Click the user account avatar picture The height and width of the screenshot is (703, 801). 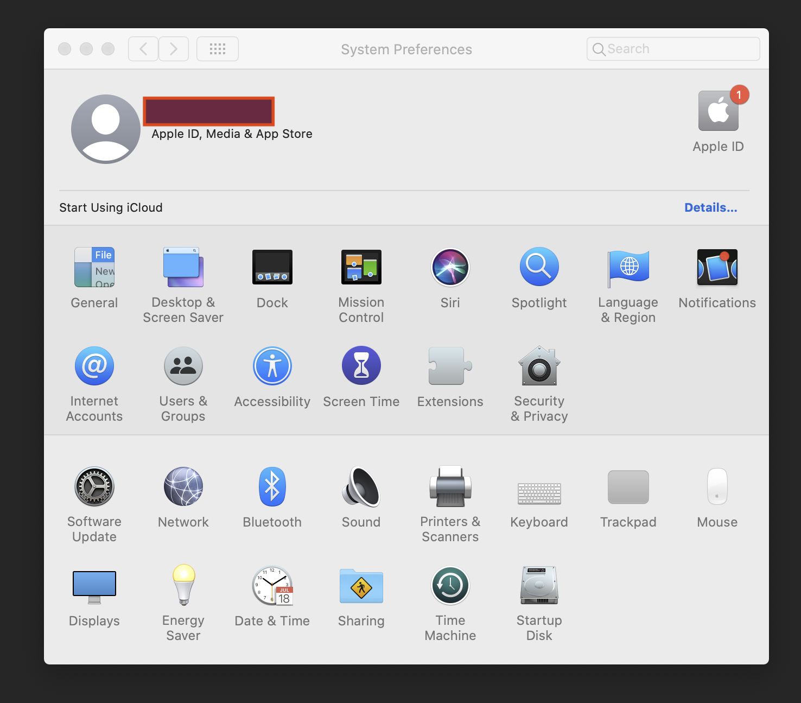(106, 129)
